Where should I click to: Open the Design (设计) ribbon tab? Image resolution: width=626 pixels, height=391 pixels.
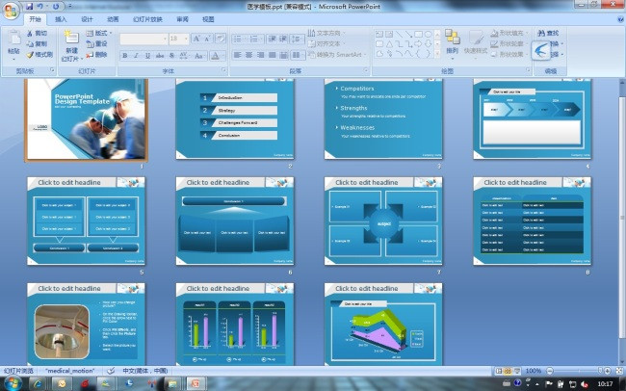pyautogui.click(x=87, y=18)
